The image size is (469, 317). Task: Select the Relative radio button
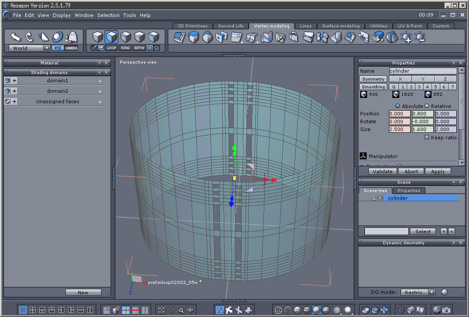tap(427, 106)
